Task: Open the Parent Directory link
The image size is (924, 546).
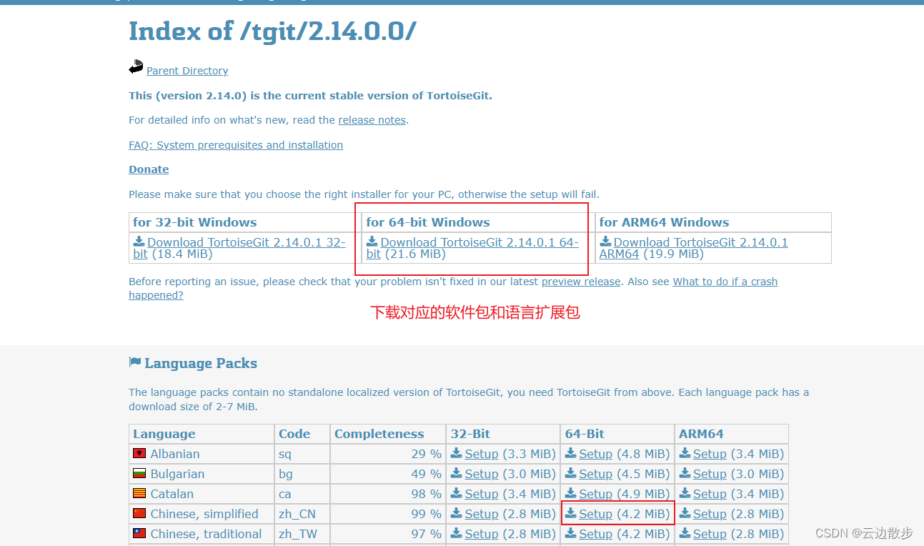Action: (187, 71)
